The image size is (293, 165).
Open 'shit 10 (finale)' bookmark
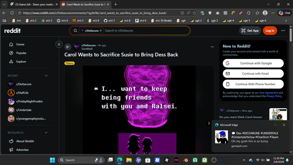pyautogui.click(x=161, y=21)
